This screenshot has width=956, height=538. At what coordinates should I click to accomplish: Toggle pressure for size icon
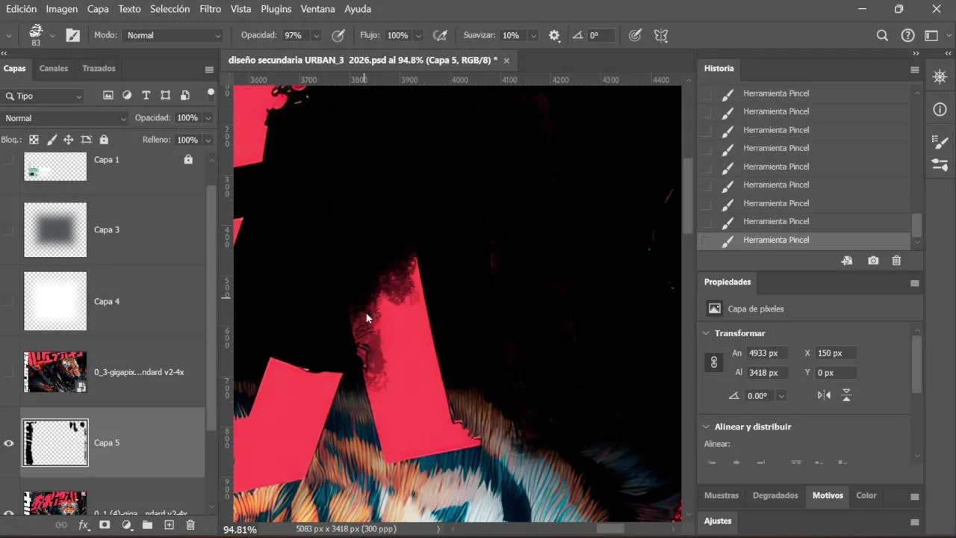[635, 35]
